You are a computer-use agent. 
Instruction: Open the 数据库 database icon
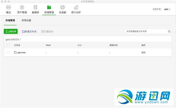35,7
